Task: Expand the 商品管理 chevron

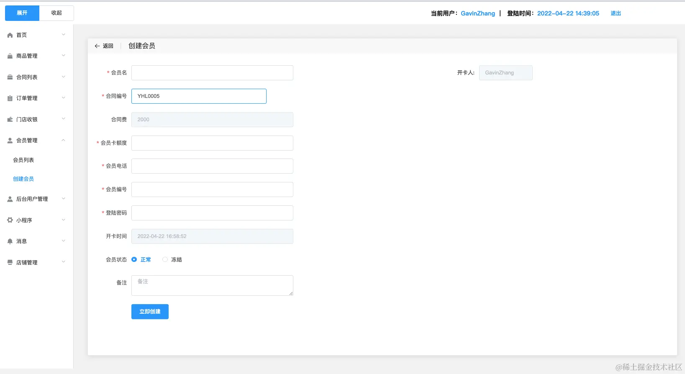Action: tap(64, 56)
